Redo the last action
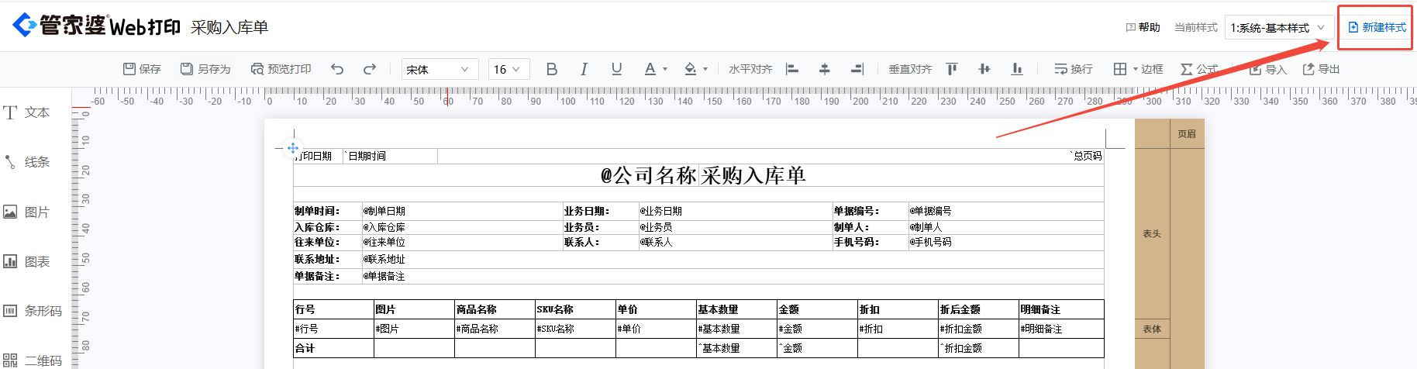Viewport: 1417px width, 369px height. (370, 69)
